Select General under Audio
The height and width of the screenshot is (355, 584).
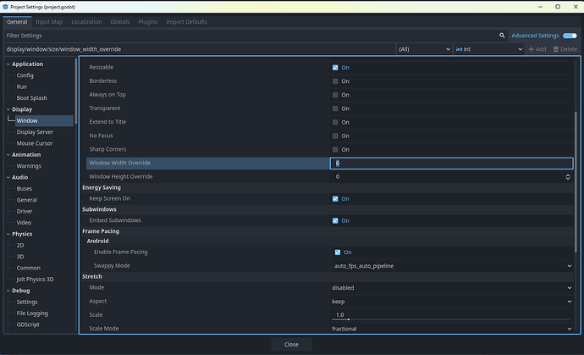26,200
